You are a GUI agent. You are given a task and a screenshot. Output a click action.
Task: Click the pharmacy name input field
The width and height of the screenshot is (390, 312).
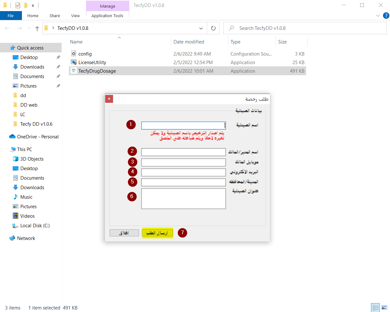click(x=183, y=125)
